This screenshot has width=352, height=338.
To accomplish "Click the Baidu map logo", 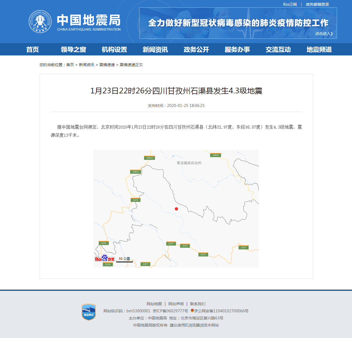I will (105, 258).
